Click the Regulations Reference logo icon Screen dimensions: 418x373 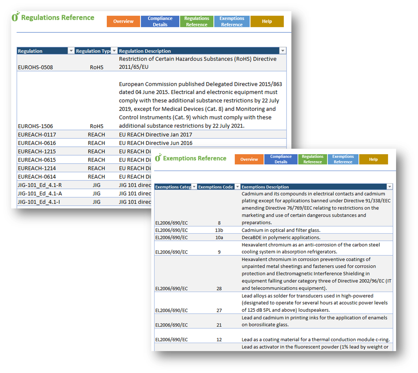tap(15, 17)
